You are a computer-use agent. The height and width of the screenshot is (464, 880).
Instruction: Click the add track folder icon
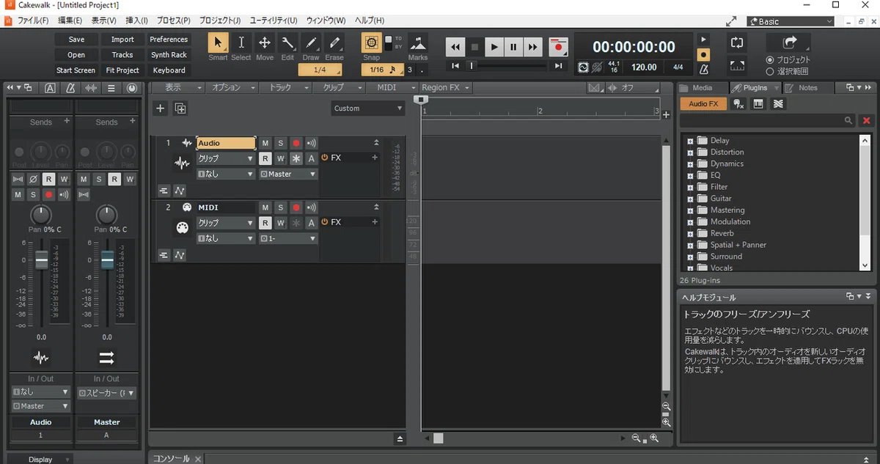180,108
